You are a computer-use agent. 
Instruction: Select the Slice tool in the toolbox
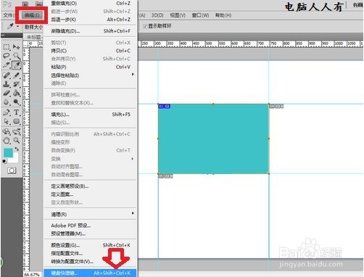pos(7,65)
